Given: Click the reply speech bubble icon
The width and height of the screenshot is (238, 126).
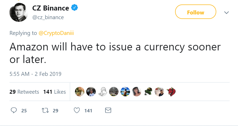Looking at the screenshot, I should [14, 111].
